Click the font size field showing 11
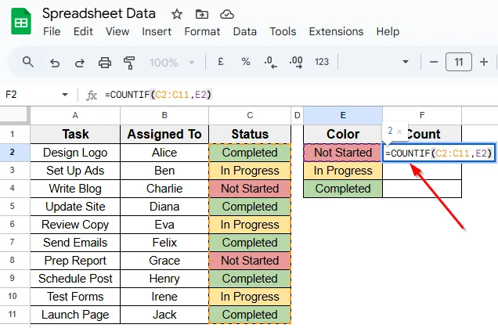The width and height of the screenshot is (498, 328). point(459,62)
